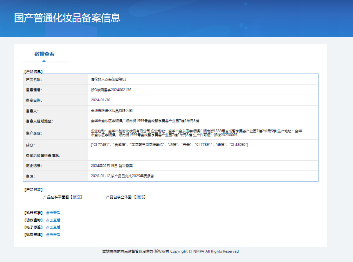Open 标签样稿 点击查看 link
353x262 pixels.
tap(53, 235)
